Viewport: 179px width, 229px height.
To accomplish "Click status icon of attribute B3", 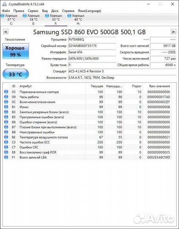I will pyautogui.click(x=6, y=112).
